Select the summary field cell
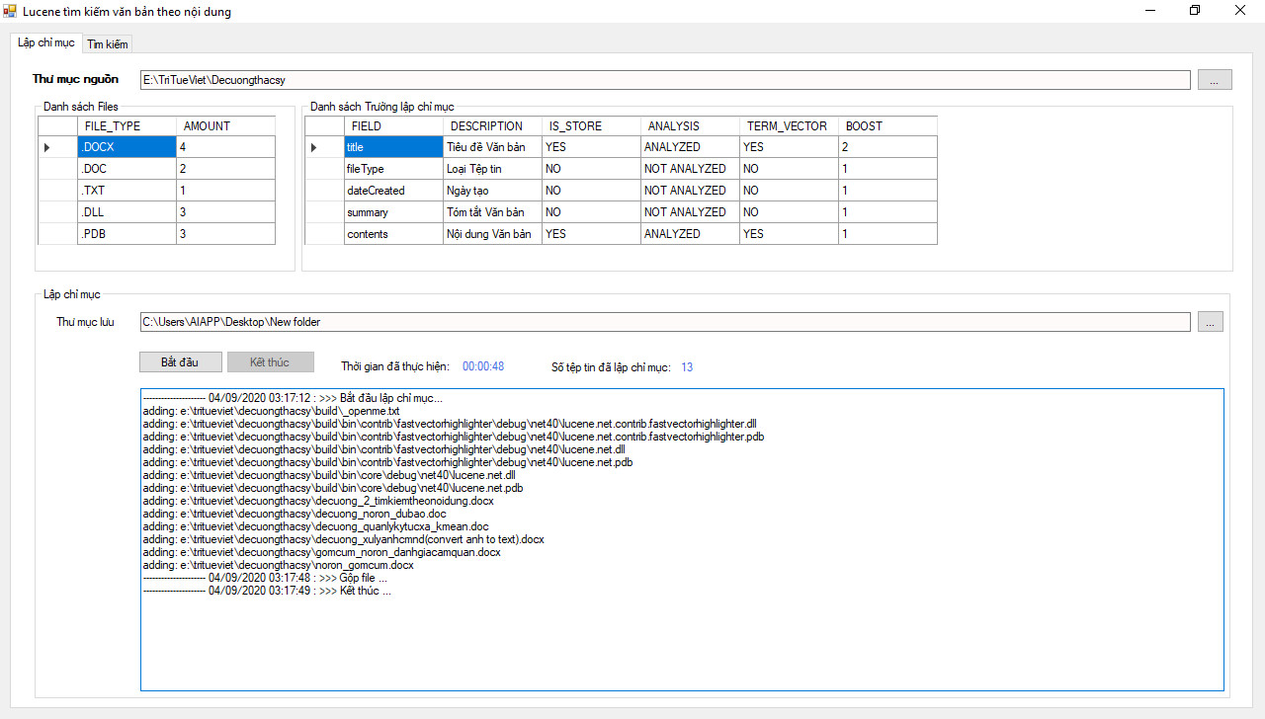This screenshot has height=719, width=1265. (394, 212)
